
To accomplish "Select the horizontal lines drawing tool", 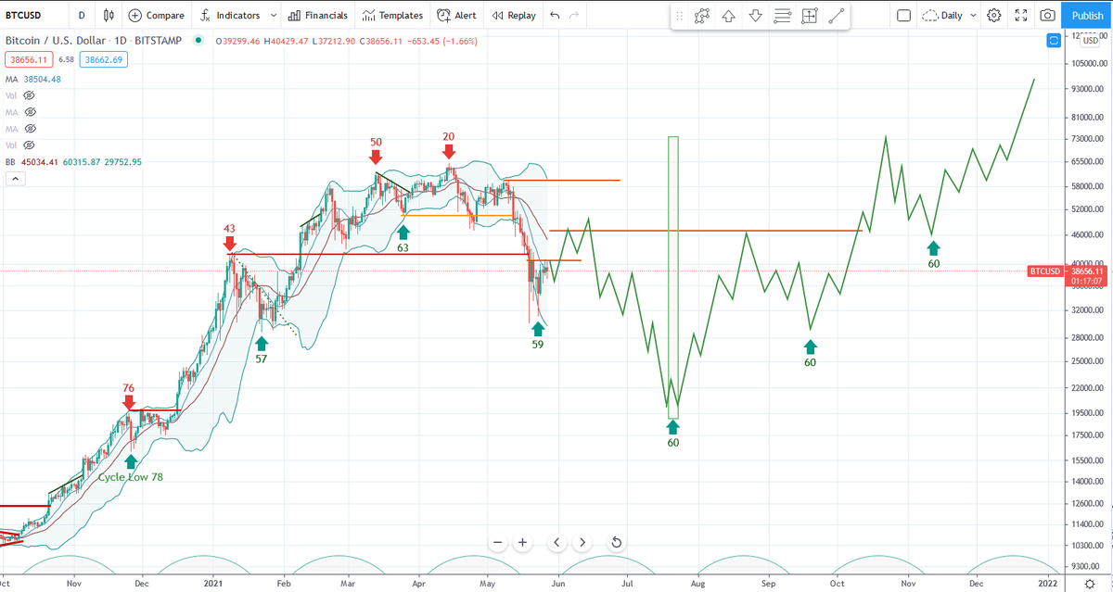I will (783, 16).
